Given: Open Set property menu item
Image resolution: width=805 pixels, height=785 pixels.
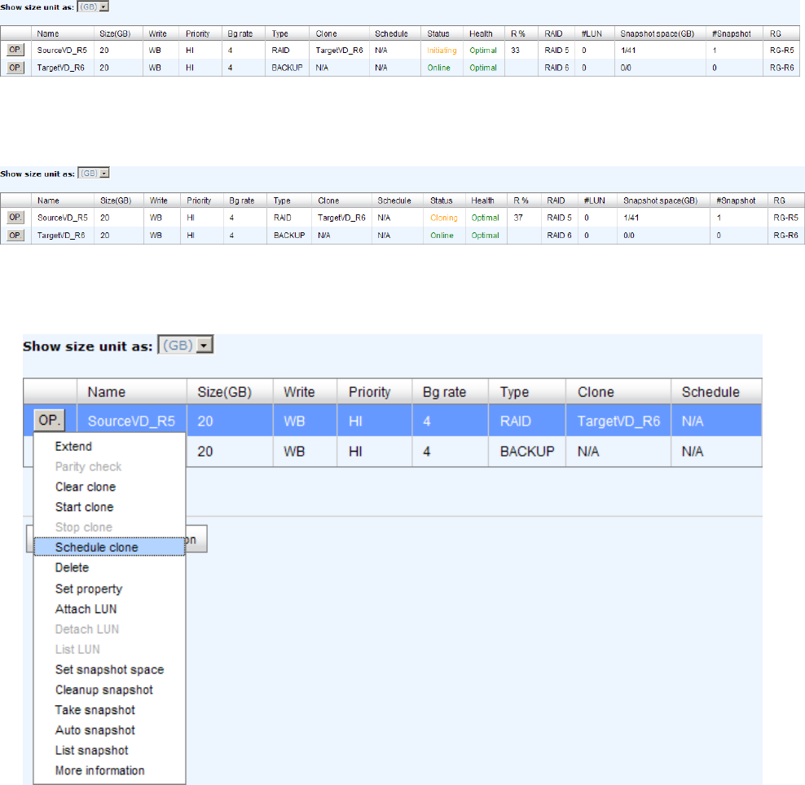Looking at the screenshot, I should coord(88,589).
